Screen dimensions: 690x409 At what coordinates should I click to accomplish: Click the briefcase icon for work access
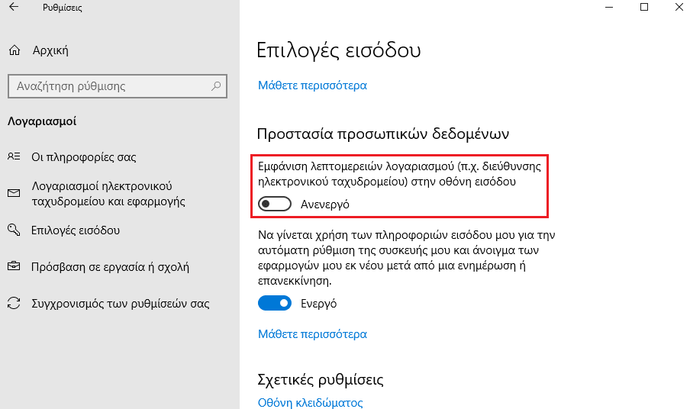[14, 267]
